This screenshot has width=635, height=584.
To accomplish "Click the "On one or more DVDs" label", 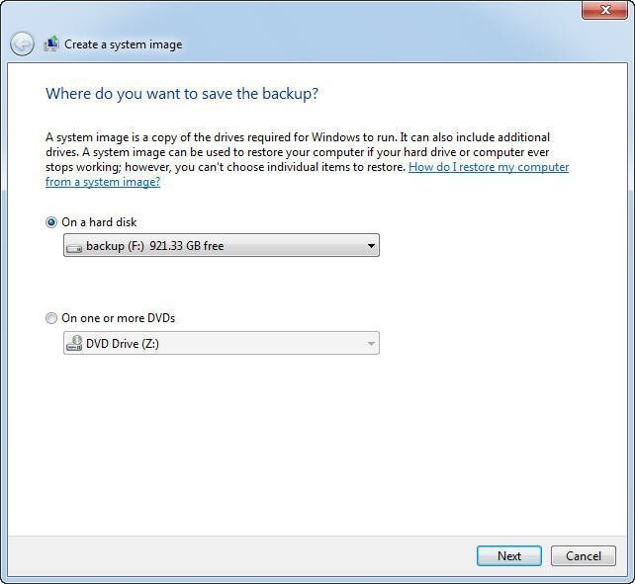I will coord(118,318).
